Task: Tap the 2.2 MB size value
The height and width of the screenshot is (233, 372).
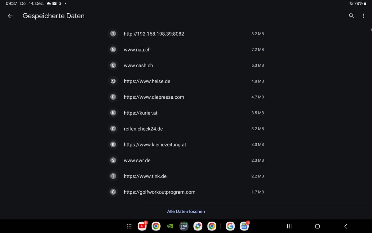Action: [x=258, y=176]
